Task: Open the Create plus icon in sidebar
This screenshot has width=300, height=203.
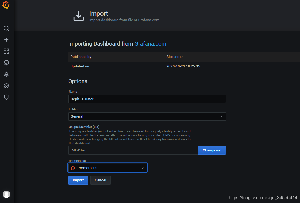Action: pos(6,40)
